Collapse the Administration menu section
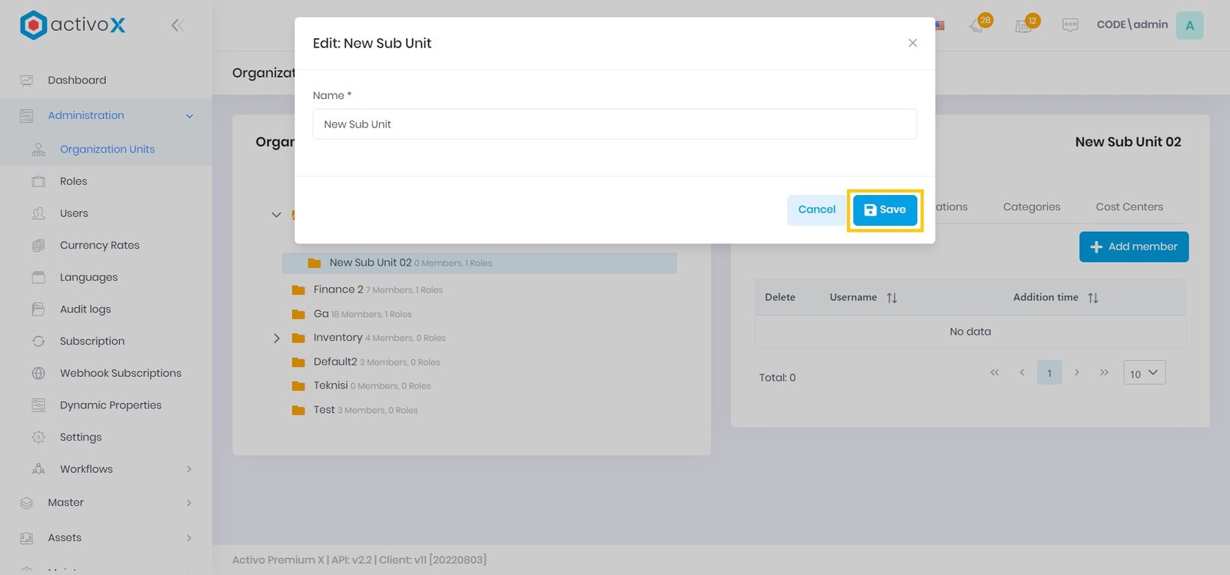This screenshot has height=575, width=1230. point(189,116)
